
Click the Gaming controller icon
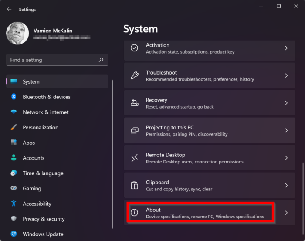point(14,188)
